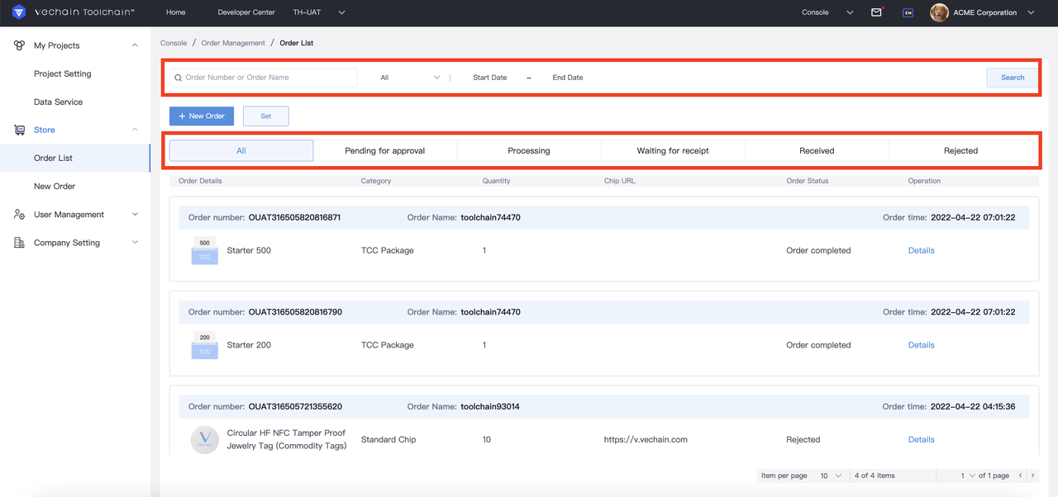Screen dimensions: 1058x497
Task: Open the Console dropdown in top bar
Action: 827,12
